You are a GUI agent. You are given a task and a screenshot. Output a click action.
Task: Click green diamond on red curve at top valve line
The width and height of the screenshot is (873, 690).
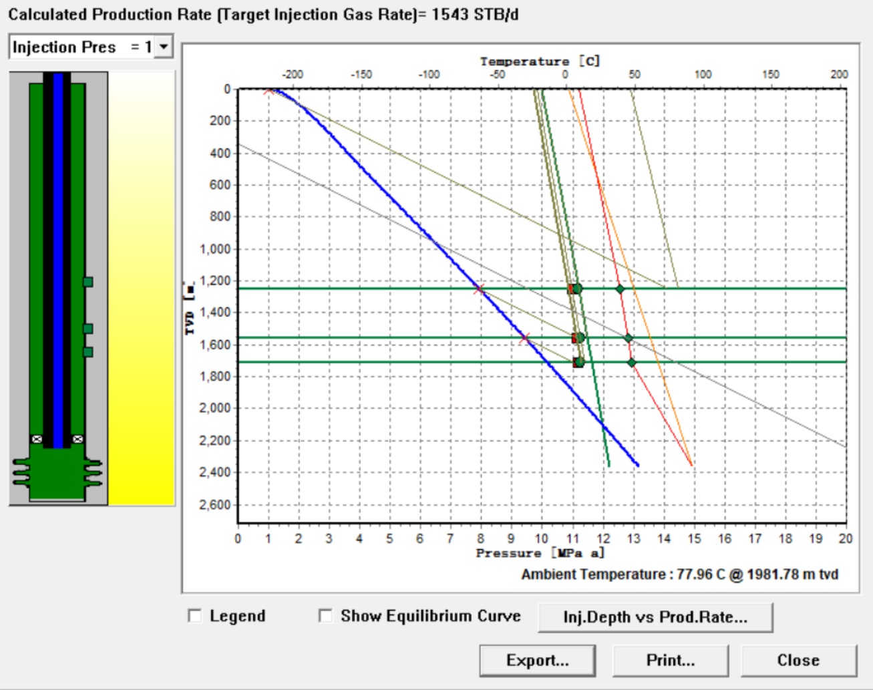pos(620,289)
